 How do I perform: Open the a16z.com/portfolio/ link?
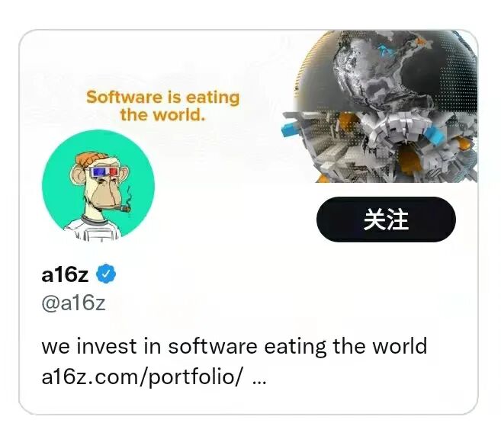point(142,377)
